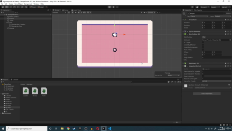Image resolution: width=232 pixels, height=131 pixels.
Task: Disable the Box Collider 2D component checkbox
Action: pos(188,34)
